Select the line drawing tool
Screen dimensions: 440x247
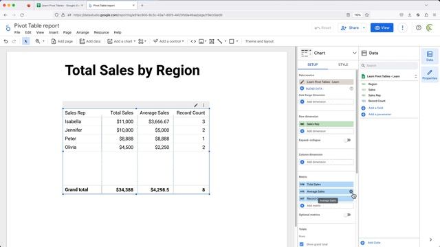[220, 41]
